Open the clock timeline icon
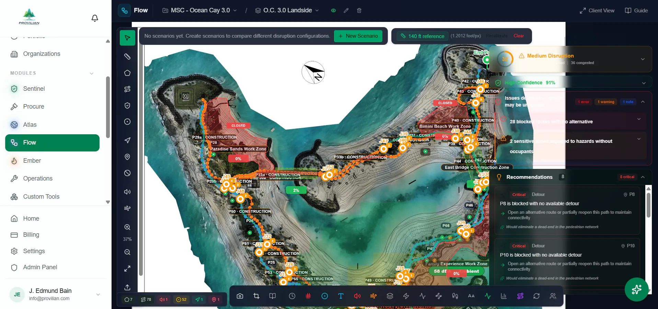This screenshot has height=309, width=658. (x=292, y=296)
